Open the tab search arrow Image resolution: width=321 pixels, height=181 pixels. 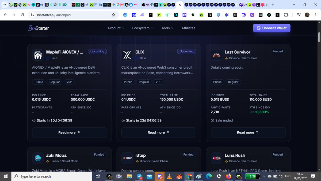point(5,5)
